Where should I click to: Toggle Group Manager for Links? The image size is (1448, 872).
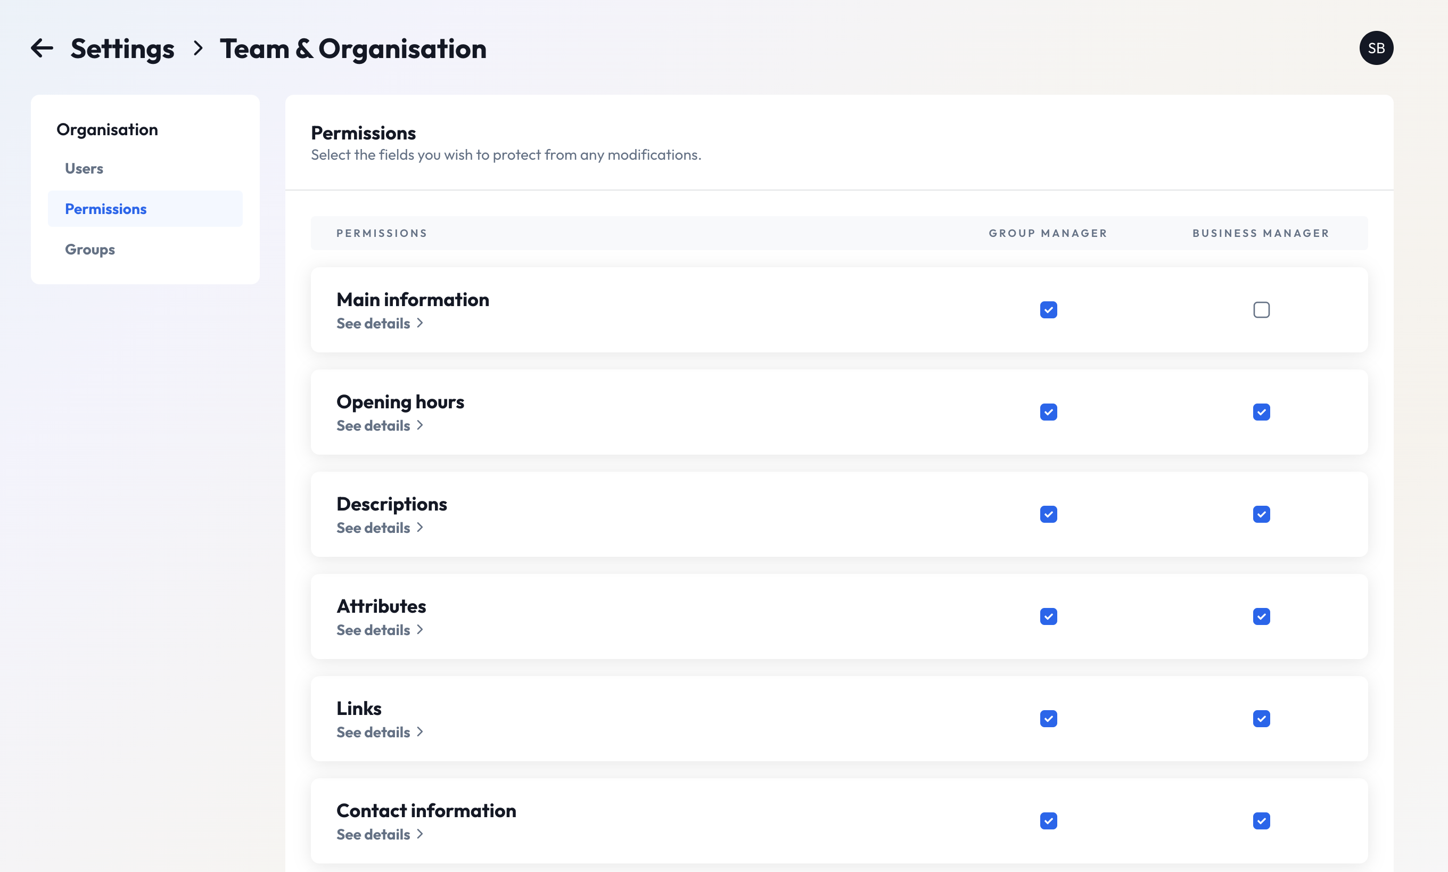[1048, 718]
